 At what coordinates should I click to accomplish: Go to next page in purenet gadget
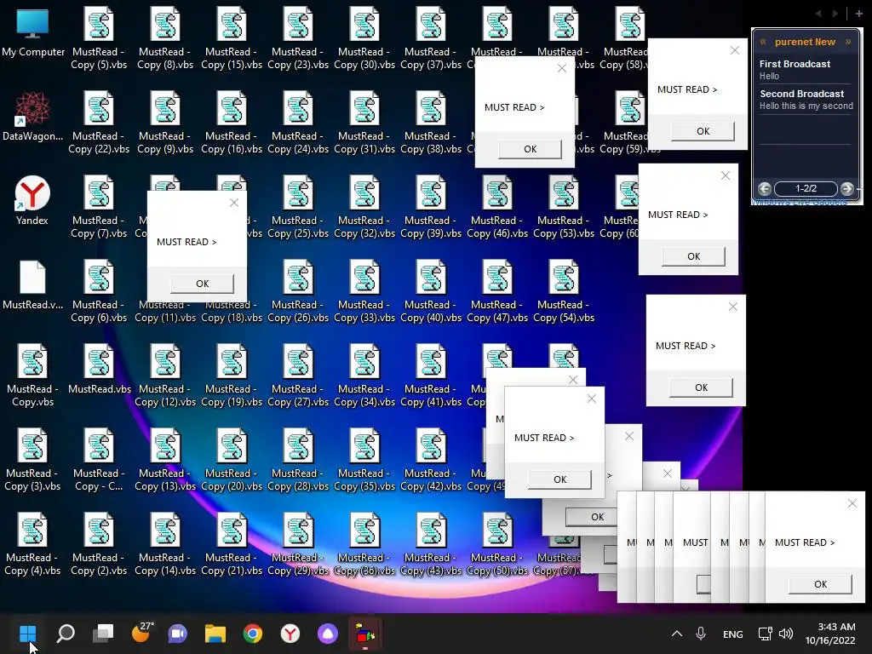[x=847, y=188]
